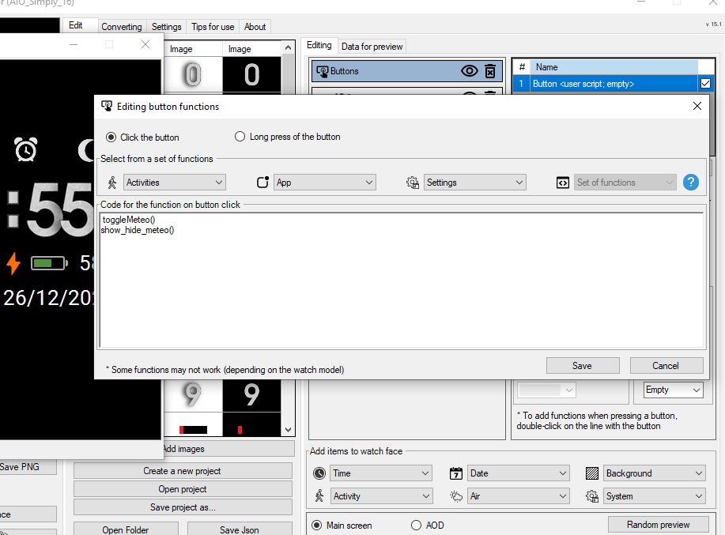Image resolution: width=725 pixels, height=535 pixels.
Task: Click Save Json button
Action: coord(240,529)
